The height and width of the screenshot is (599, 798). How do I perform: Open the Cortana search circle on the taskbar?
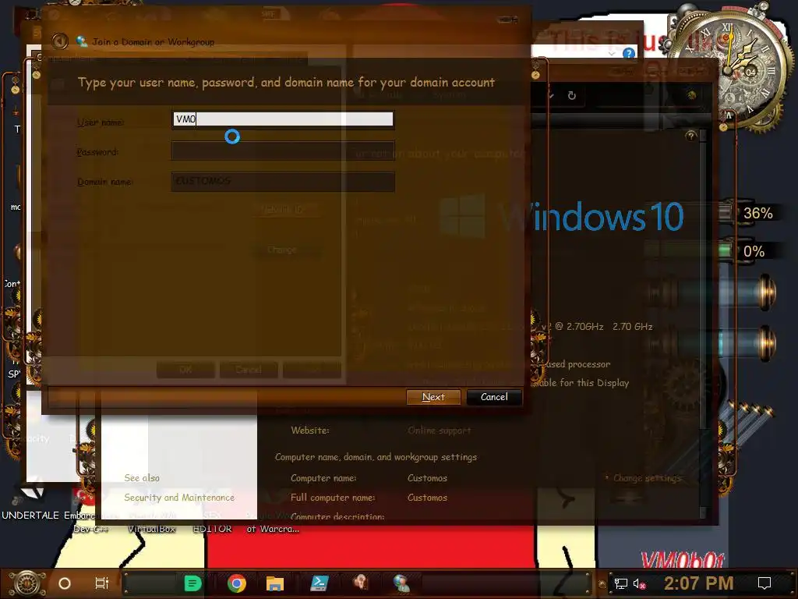pos(65,583)
